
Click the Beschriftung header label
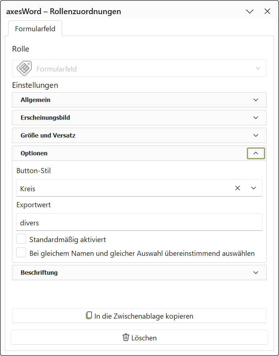39,273
